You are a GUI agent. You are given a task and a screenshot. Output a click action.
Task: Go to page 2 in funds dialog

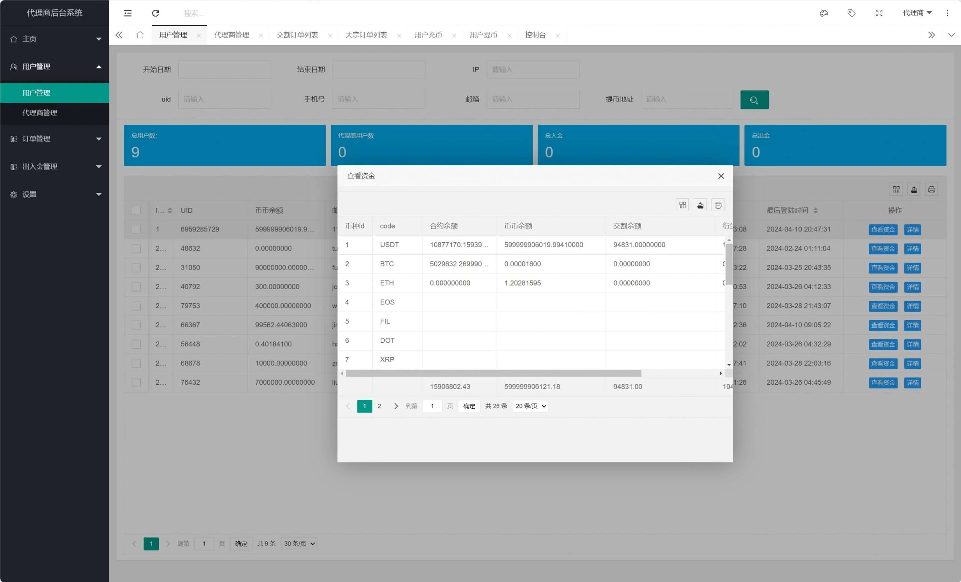379,406
